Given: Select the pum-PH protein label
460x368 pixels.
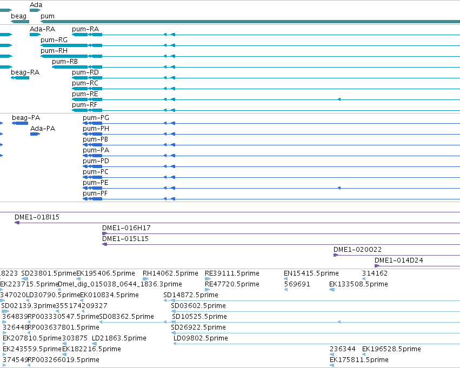Looking at the screenshot, I should tap(96, 129).
